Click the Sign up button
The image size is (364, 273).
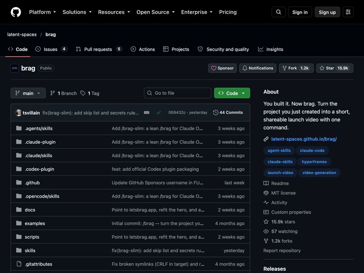click(x=327, y=12)
